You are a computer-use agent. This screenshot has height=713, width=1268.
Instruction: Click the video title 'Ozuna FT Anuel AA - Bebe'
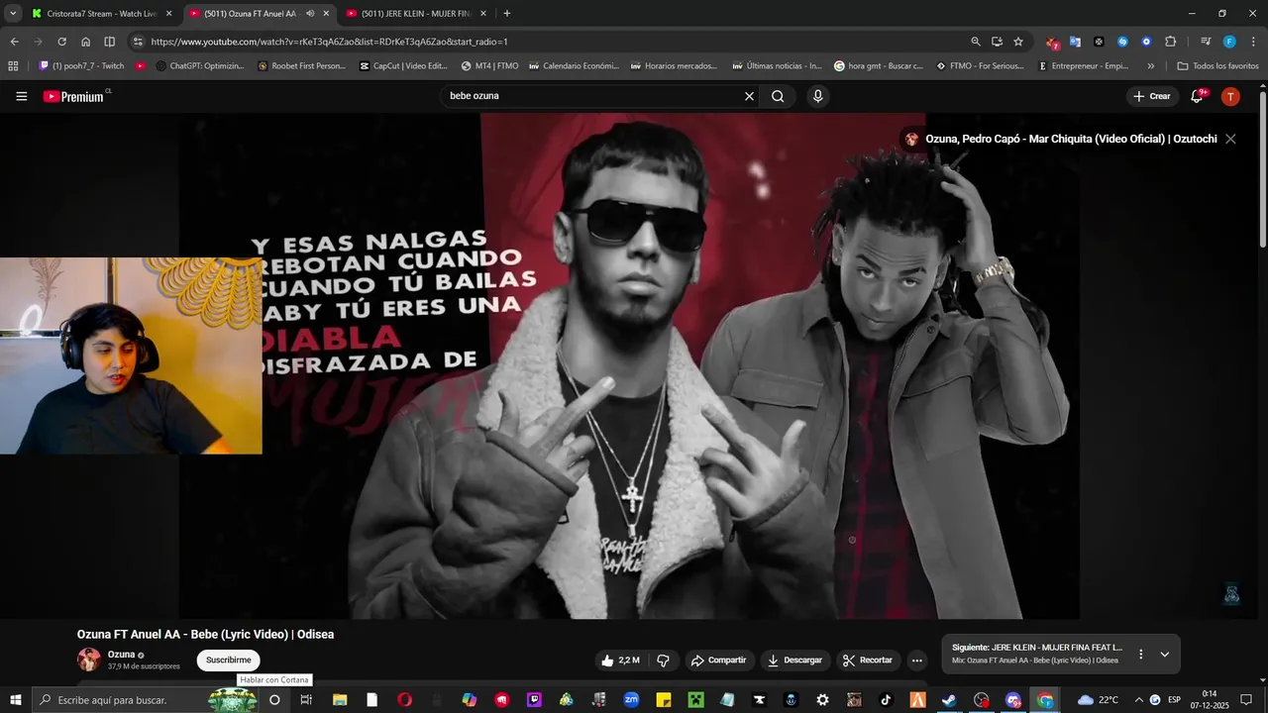click(x=205, y=634)
